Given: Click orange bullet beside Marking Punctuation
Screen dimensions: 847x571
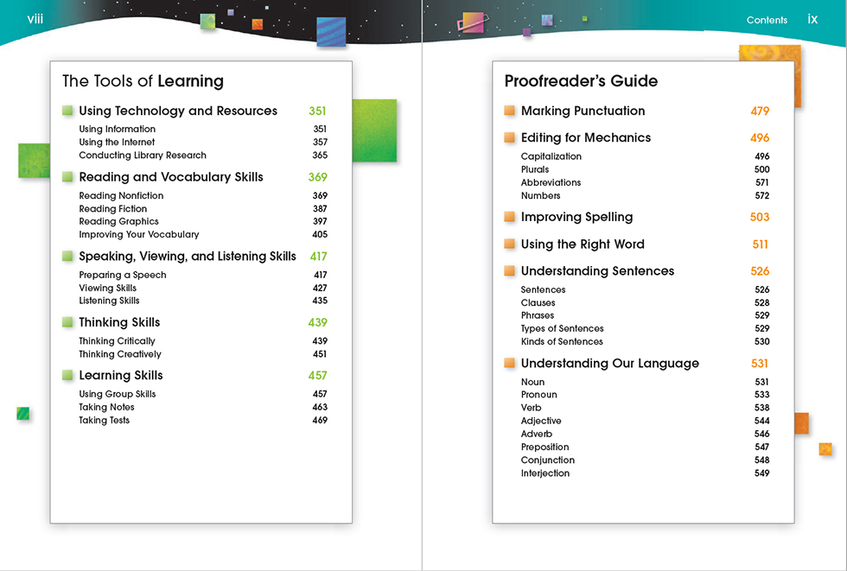Looking at the screenshot, I should point(510,111).
